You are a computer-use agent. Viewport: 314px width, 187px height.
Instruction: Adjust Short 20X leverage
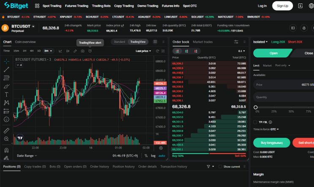click(x=295, y=42)
